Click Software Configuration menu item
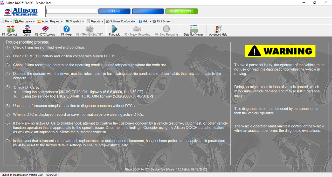The width and height of the screenshot is (332, 177). [121, 21]
